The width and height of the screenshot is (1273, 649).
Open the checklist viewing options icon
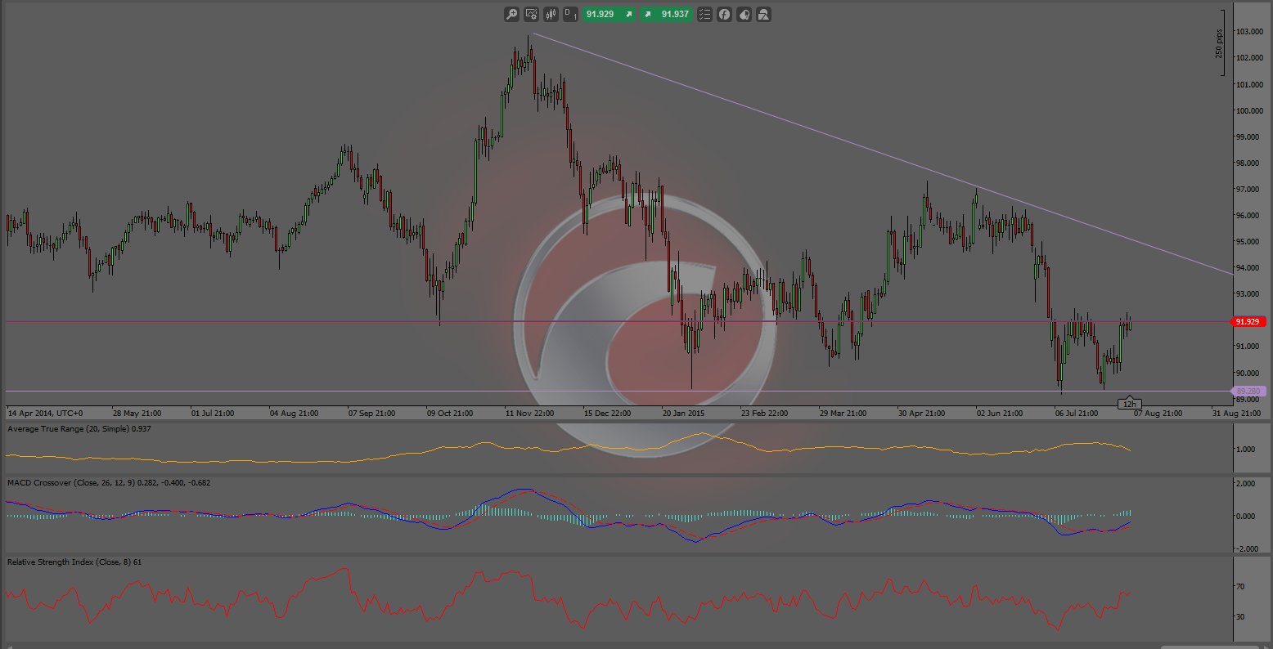[x=704, y=14]
